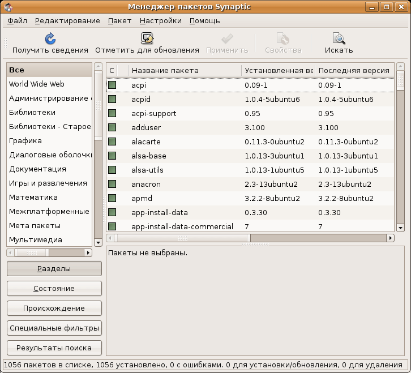Screen dimensions: 411x373
Task: Select World Wide Web category
Action: pos(49,84)
